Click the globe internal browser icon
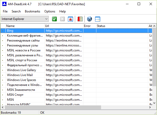Screen dimensions: 157x115 point(89,19)
